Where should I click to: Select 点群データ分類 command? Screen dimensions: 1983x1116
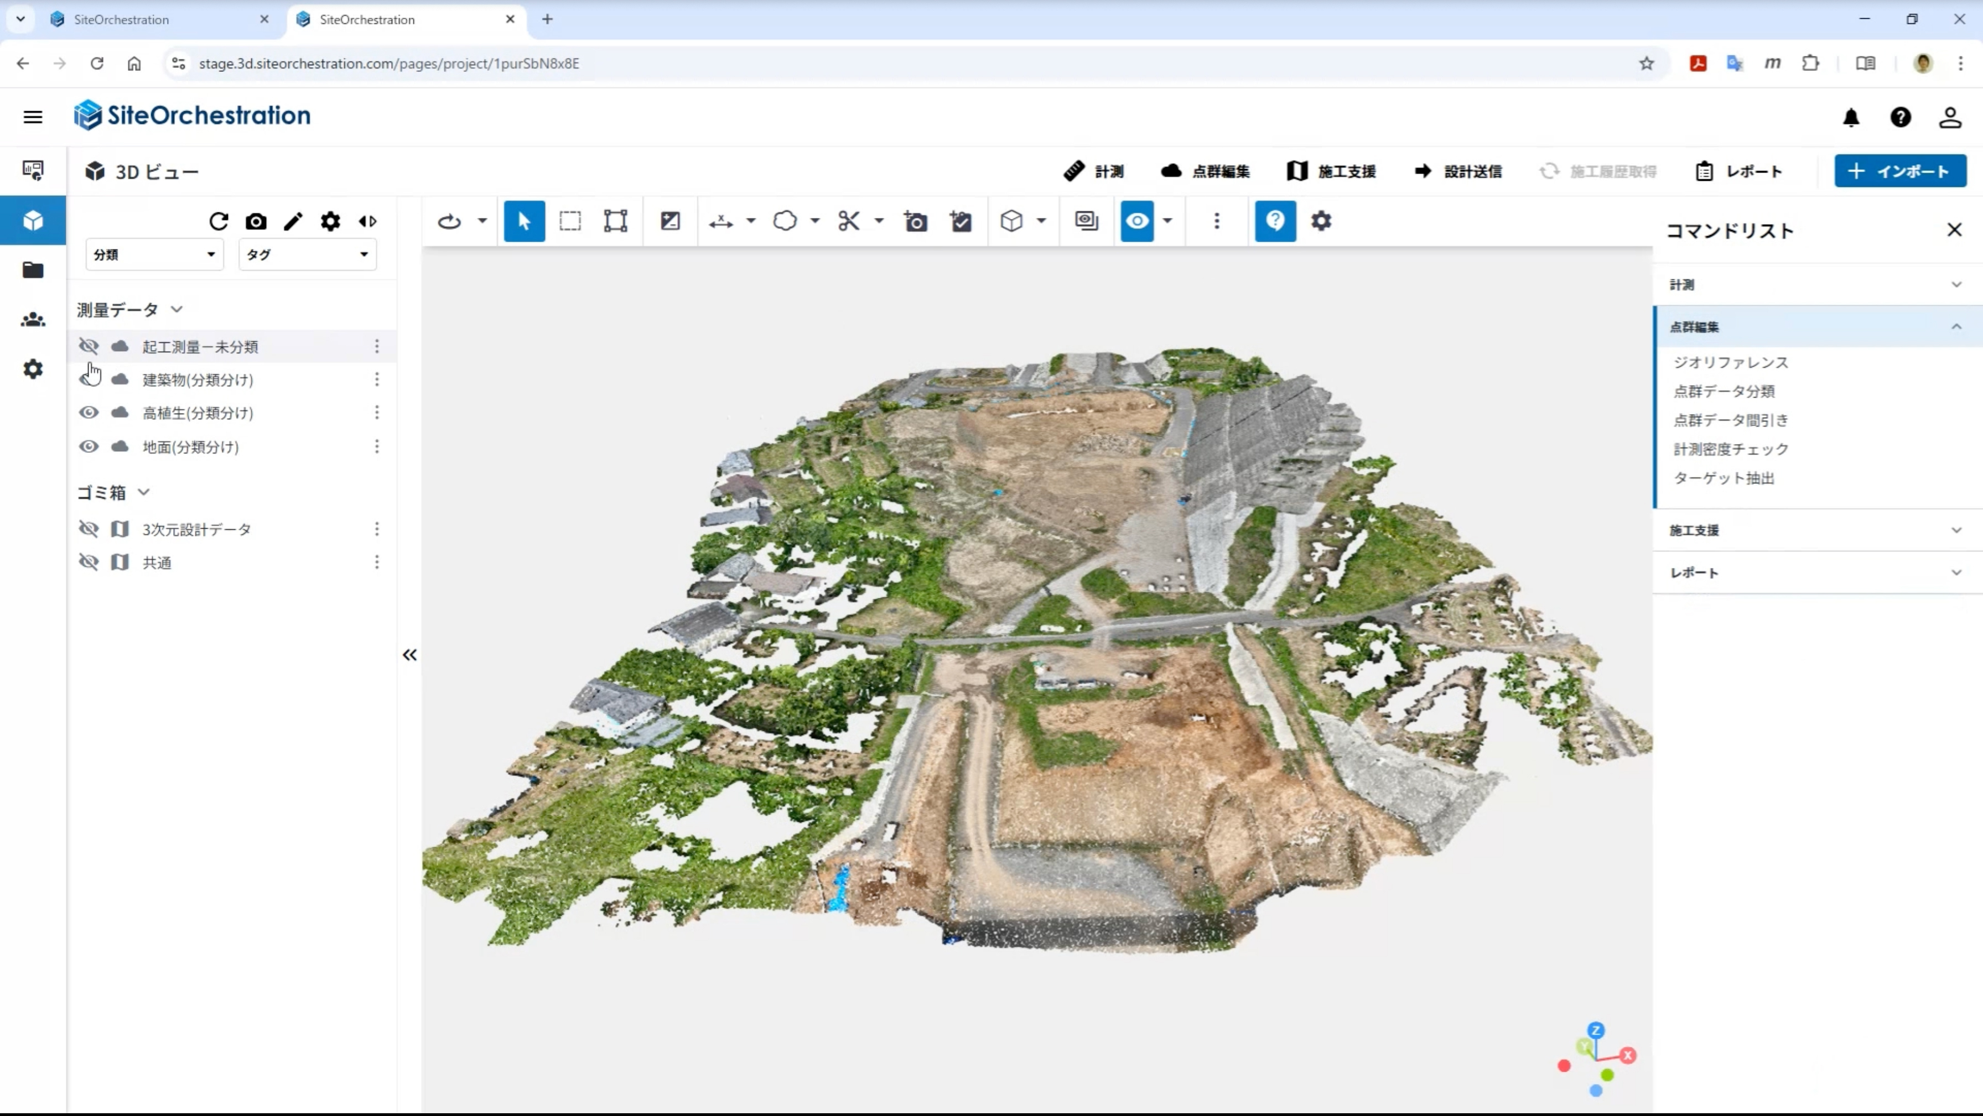1725,391
